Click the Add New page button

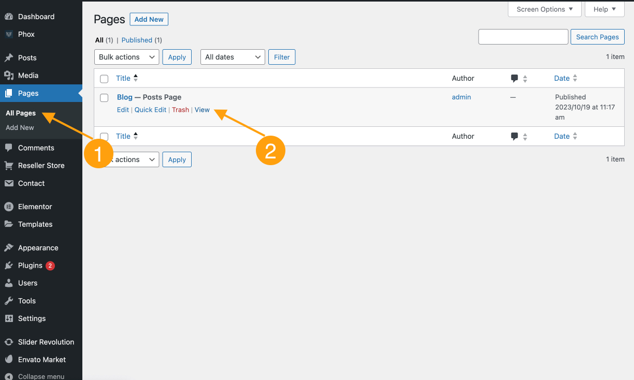tap(149, 19)
